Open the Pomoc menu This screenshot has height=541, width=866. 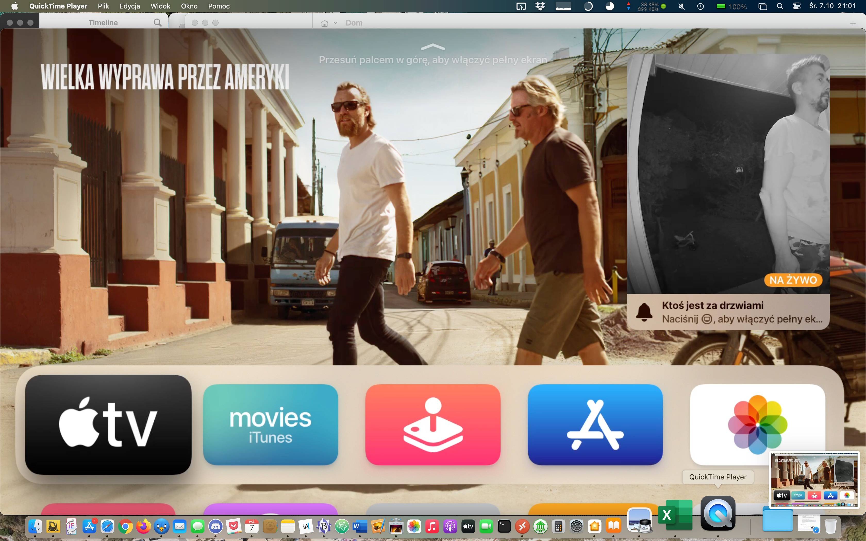[x=219, y=6]
